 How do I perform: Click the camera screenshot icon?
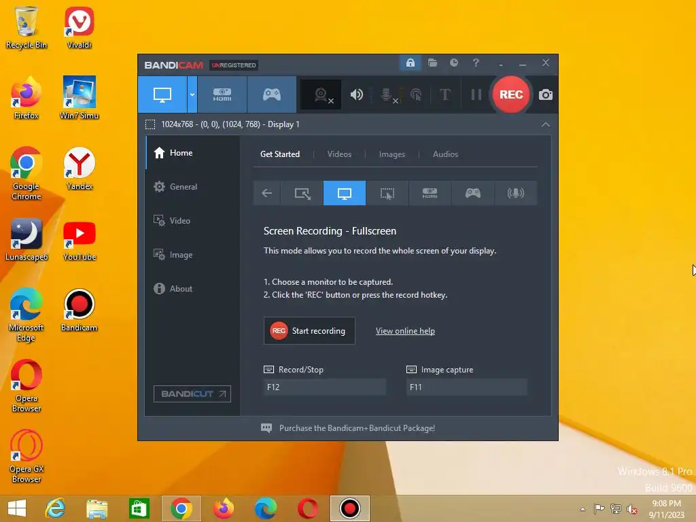(x=546, y=94)
